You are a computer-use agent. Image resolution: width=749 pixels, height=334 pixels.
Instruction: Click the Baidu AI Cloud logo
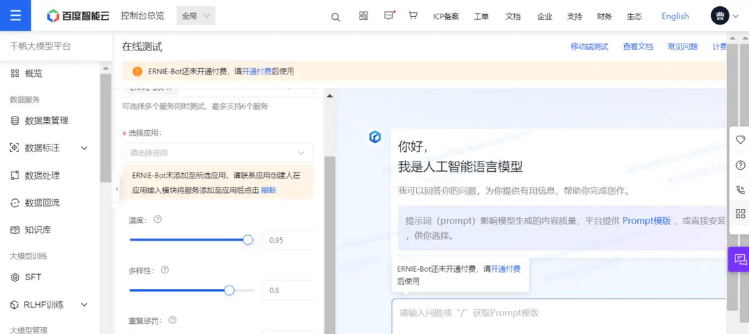(78, 16)
